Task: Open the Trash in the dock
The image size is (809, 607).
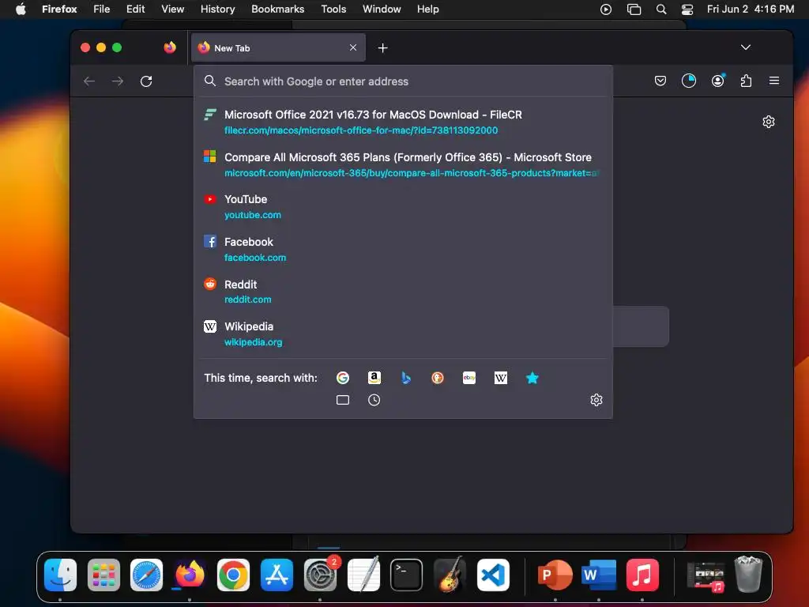Action: [749, 574]
